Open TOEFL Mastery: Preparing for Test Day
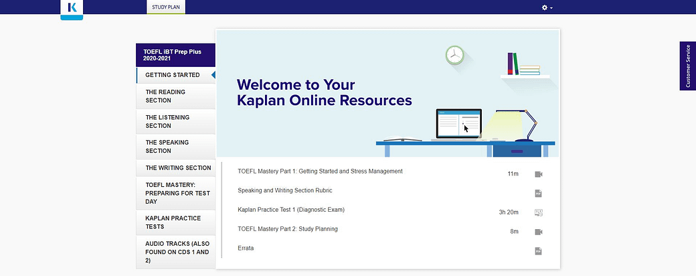696x276 pixels. [x=176, y=194]
